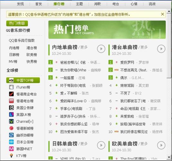Select song 旅程 by 蔡依林

coord(133,124)
